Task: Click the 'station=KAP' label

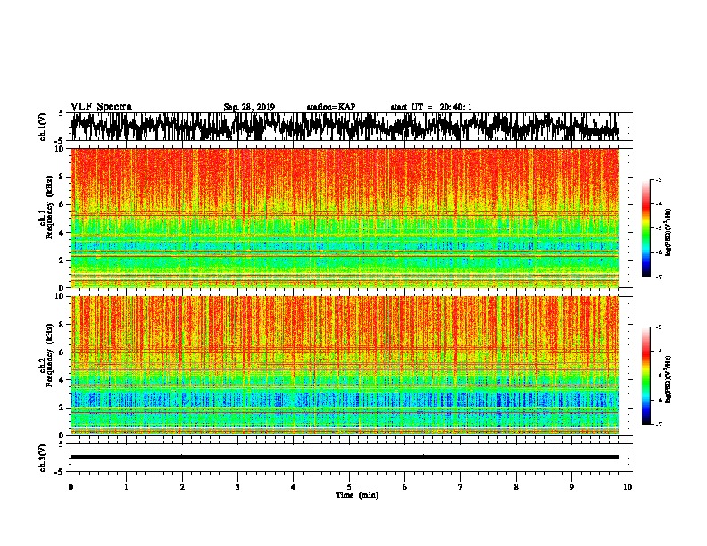Action: (331, 107)
